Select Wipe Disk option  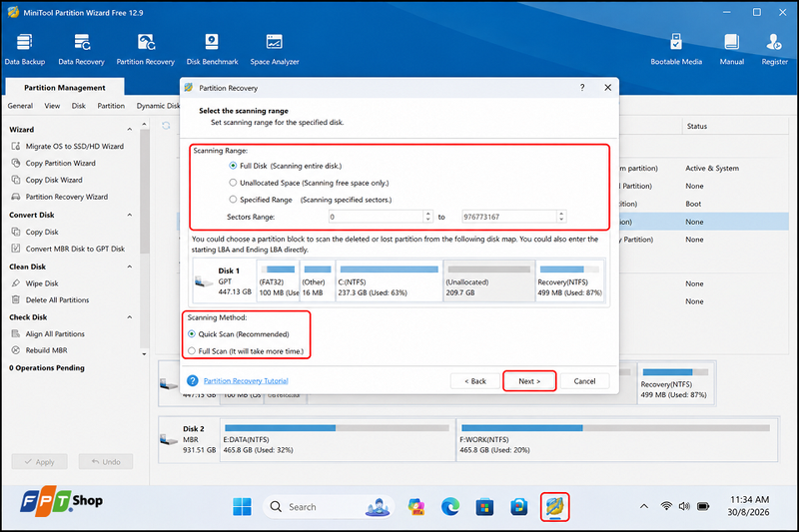[35, 283]
